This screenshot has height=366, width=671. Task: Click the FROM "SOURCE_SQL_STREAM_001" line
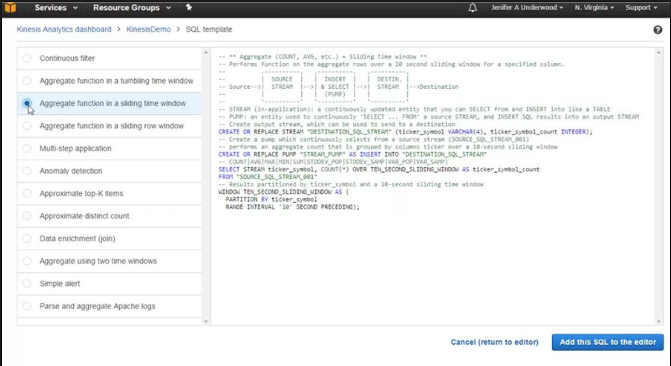pyautogui.click(x=268, y=177)
